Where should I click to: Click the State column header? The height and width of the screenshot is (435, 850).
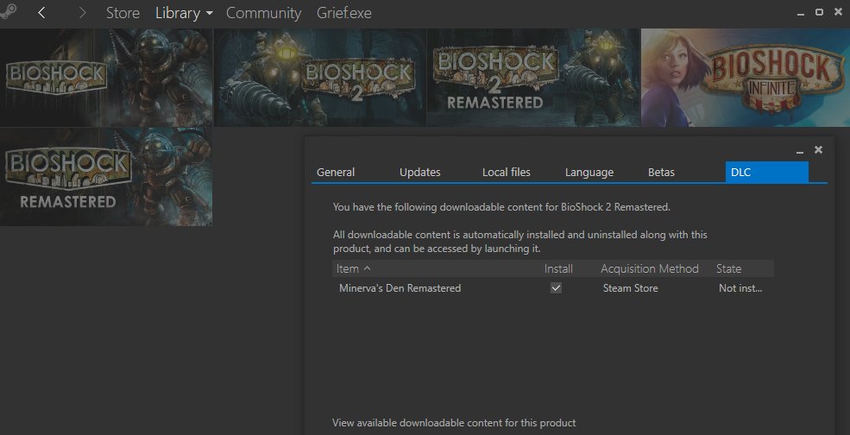(728, 268)
